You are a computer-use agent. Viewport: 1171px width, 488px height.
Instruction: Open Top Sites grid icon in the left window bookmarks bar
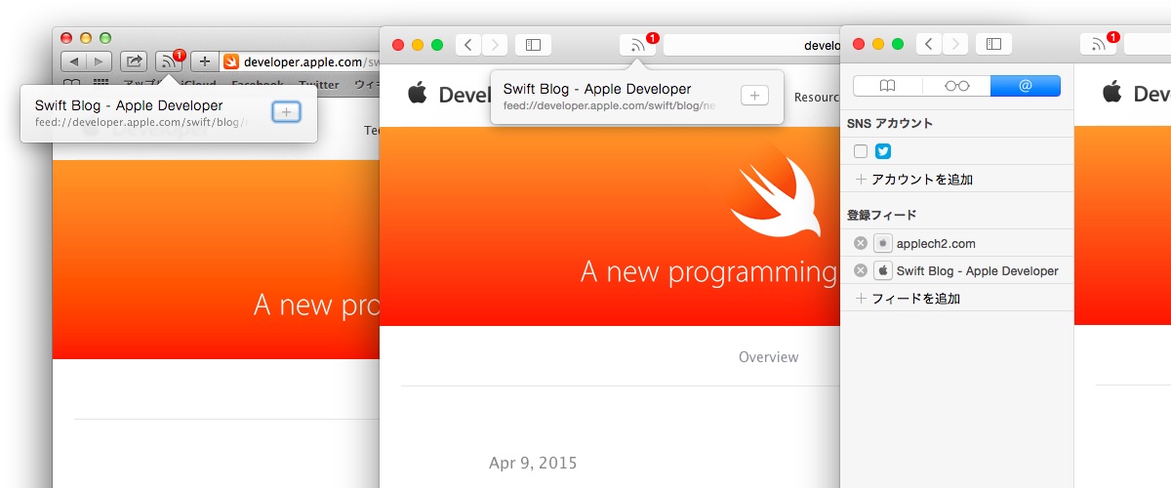(x=101, y=84)
